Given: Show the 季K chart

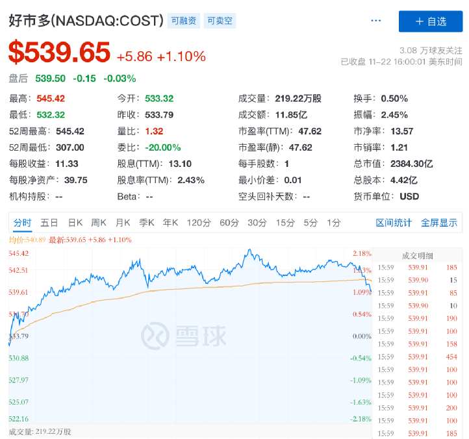Looking at the screenshot, I should pyautogui.click(x=147, y=223).
